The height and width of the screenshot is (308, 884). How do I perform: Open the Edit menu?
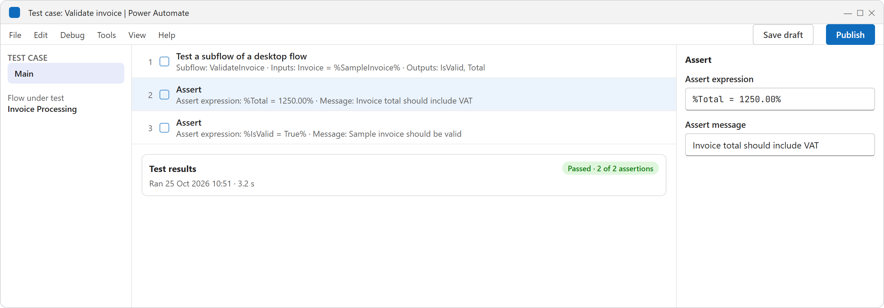[41, 35]
